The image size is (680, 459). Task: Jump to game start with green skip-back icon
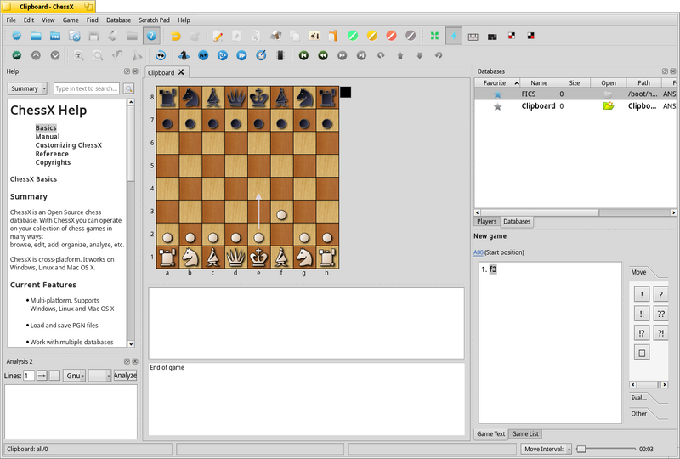point(303,55)
